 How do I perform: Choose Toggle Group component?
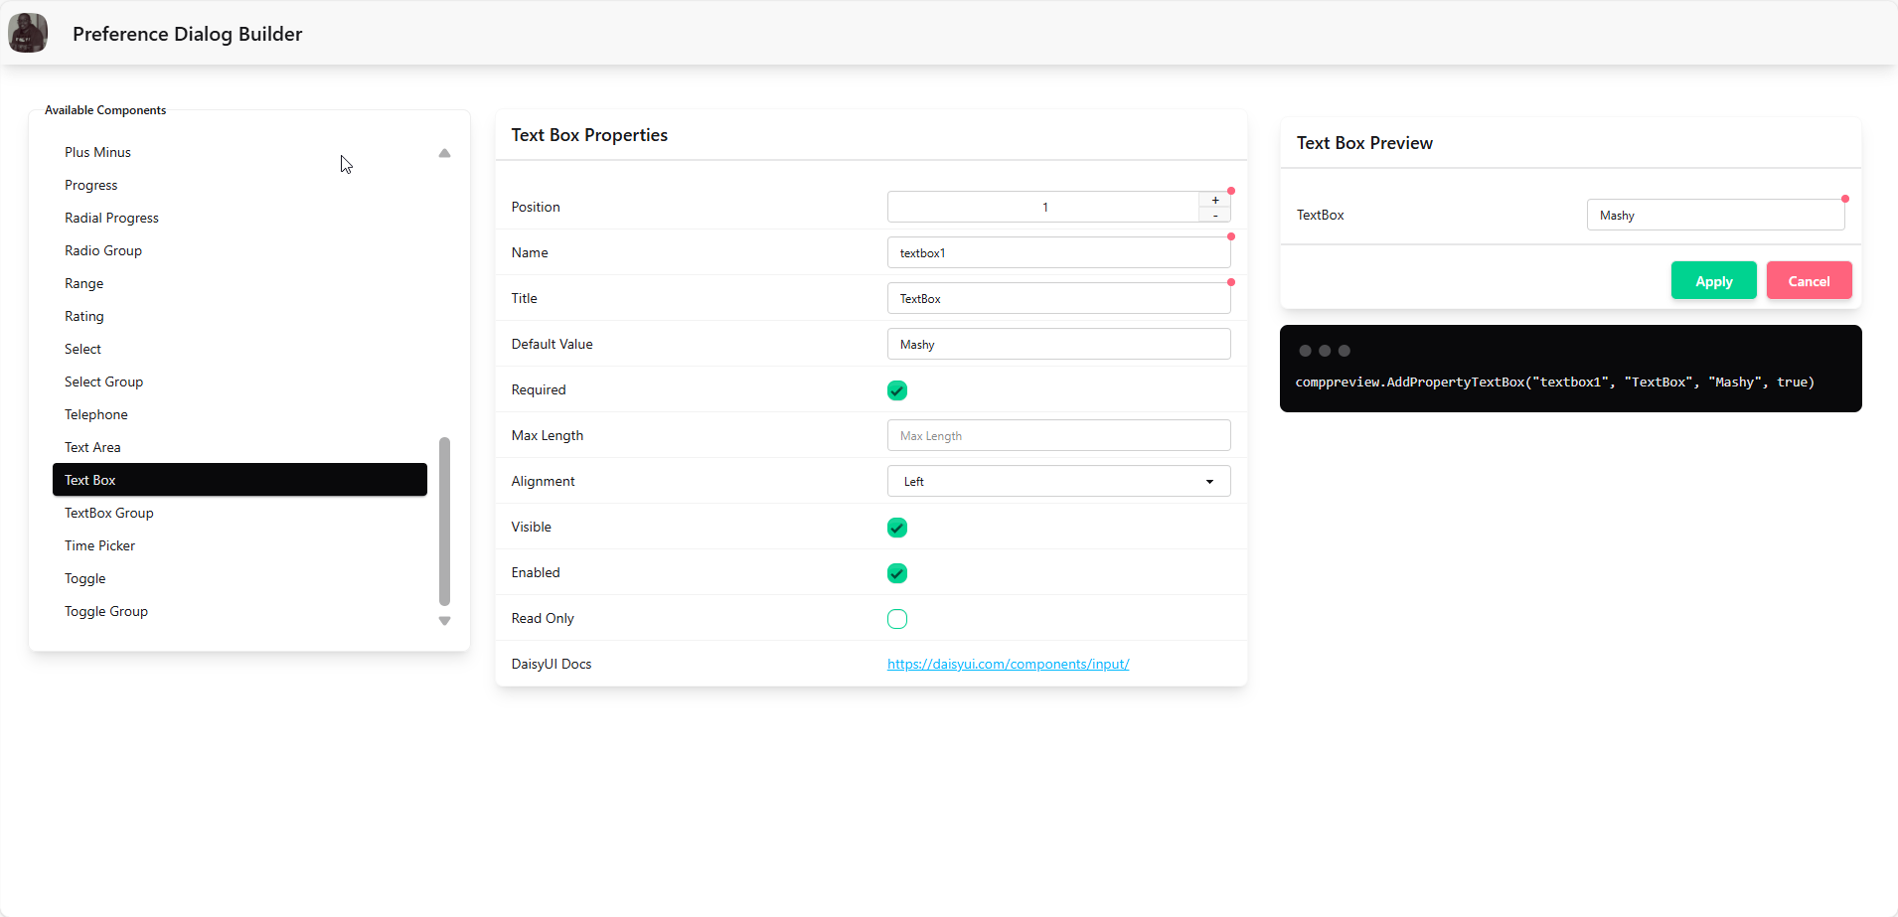[106, 611]
